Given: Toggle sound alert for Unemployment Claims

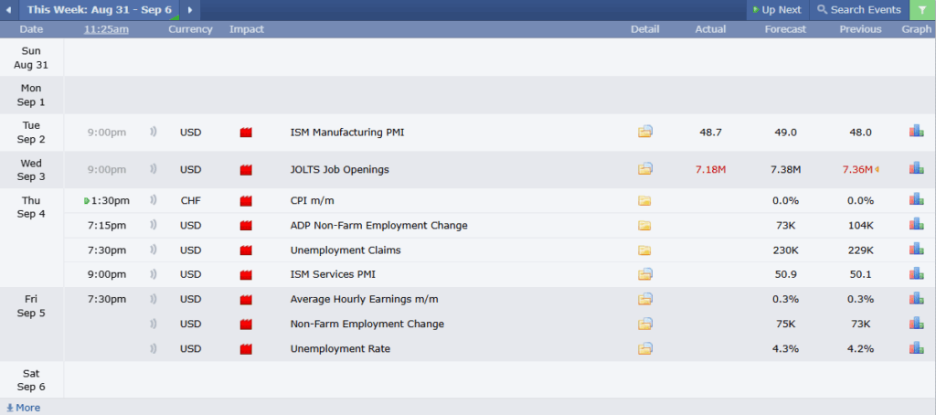Looking at the screenshot, I should point(154,250).
